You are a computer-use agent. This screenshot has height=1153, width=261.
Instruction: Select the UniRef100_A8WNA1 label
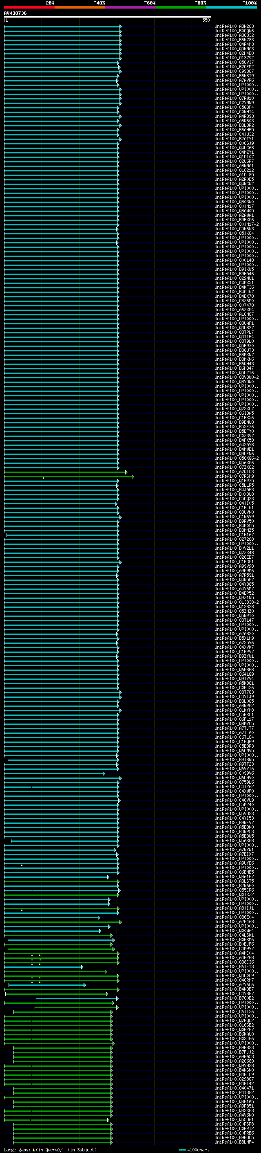234,166
